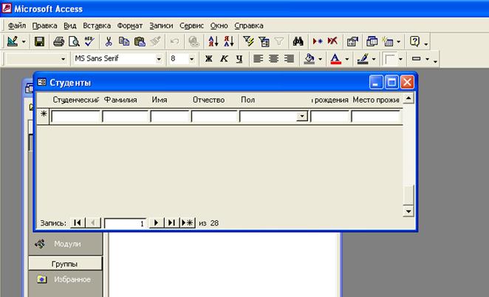Sort ascending with the А-Я icon

click(213, 41)
